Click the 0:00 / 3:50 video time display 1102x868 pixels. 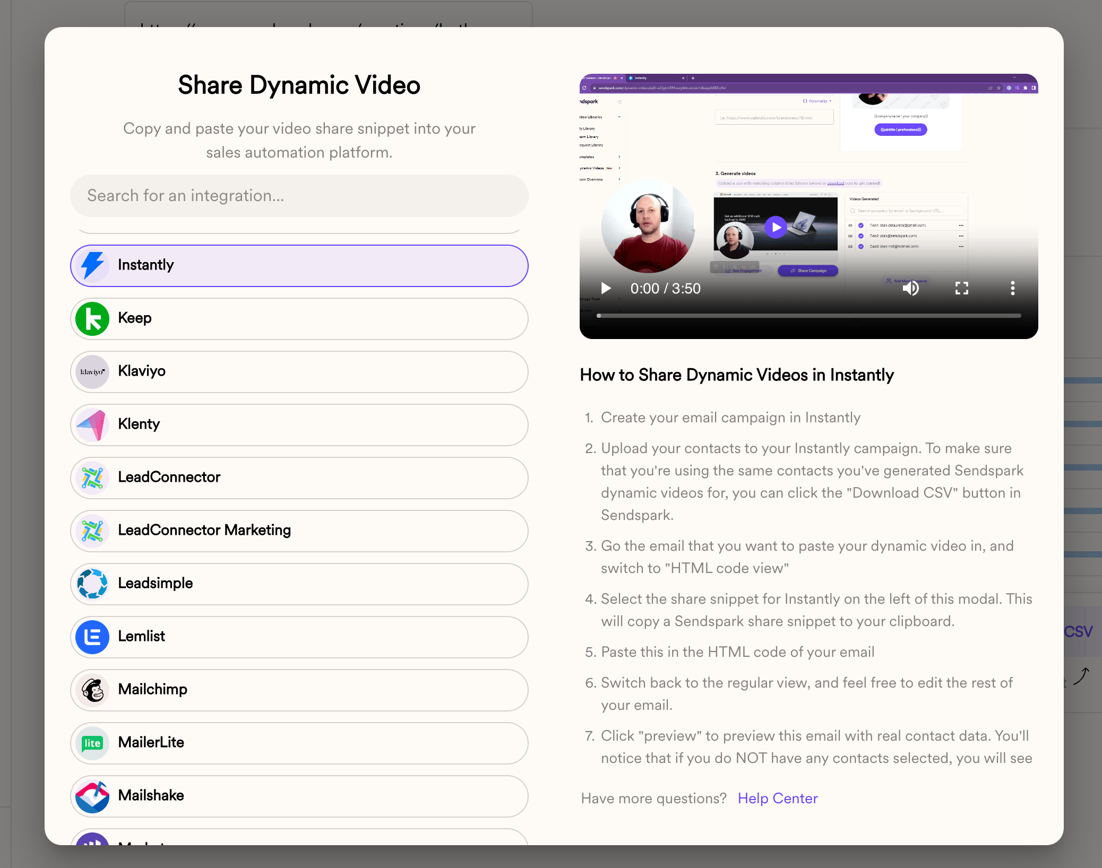point(666,289)
